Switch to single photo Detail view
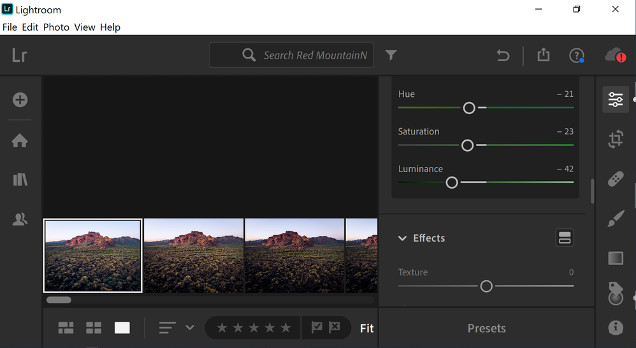This screenshot has width=636, height=348. pyautogui.click(x=122, y=328)
